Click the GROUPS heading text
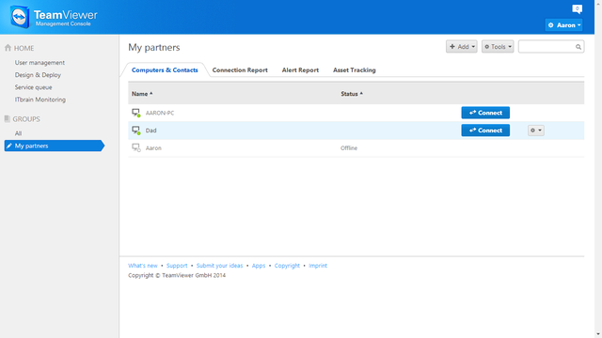Viewport: 602px width, 338px height. click(x=26, y=119)
